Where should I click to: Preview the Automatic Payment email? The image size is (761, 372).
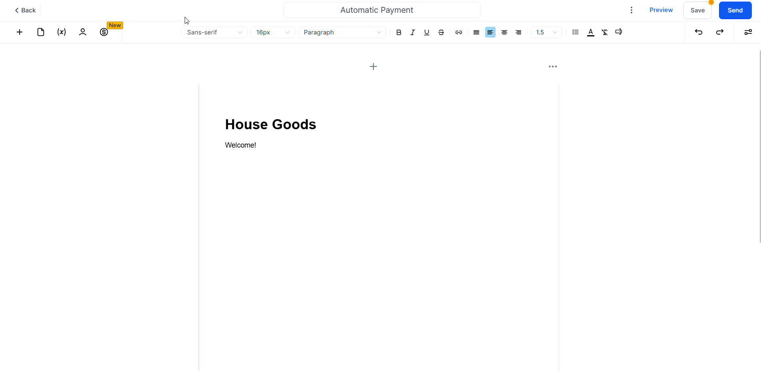(x=661, y=10)
